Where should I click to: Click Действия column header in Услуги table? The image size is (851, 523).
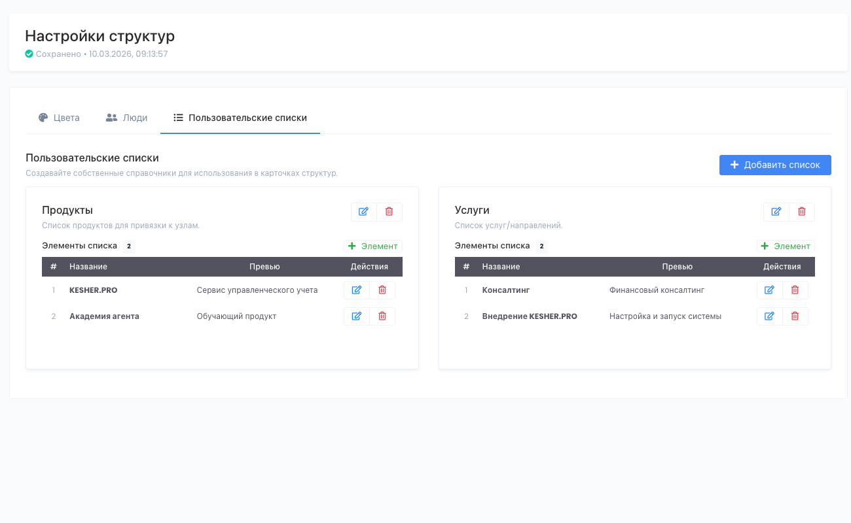pyautogui.click(x=782, y=267)
